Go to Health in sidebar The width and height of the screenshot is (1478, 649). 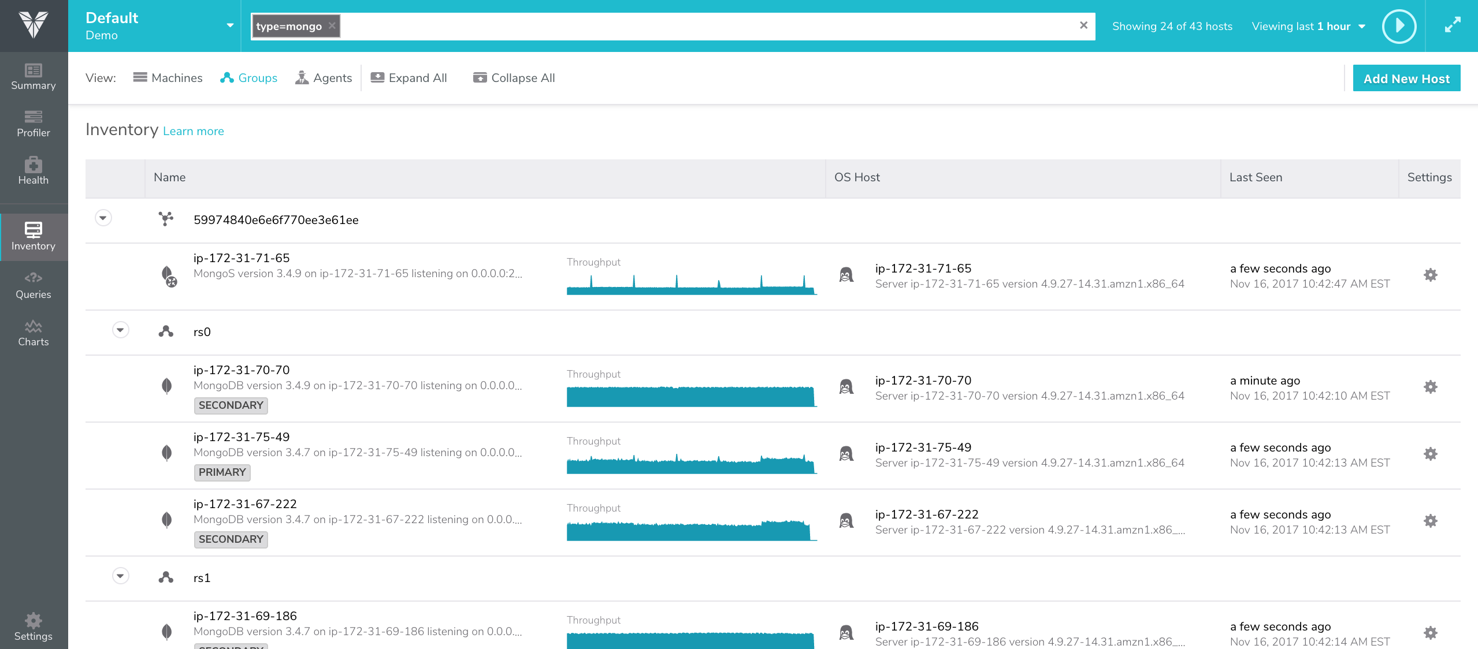tap(34, 171)
